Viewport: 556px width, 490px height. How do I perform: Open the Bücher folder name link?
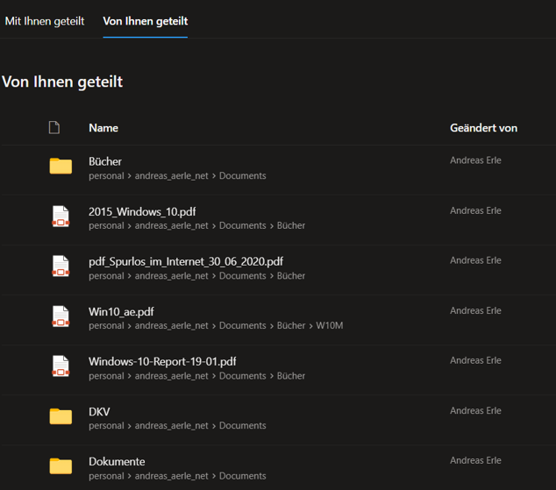click(x=105, y=161)
